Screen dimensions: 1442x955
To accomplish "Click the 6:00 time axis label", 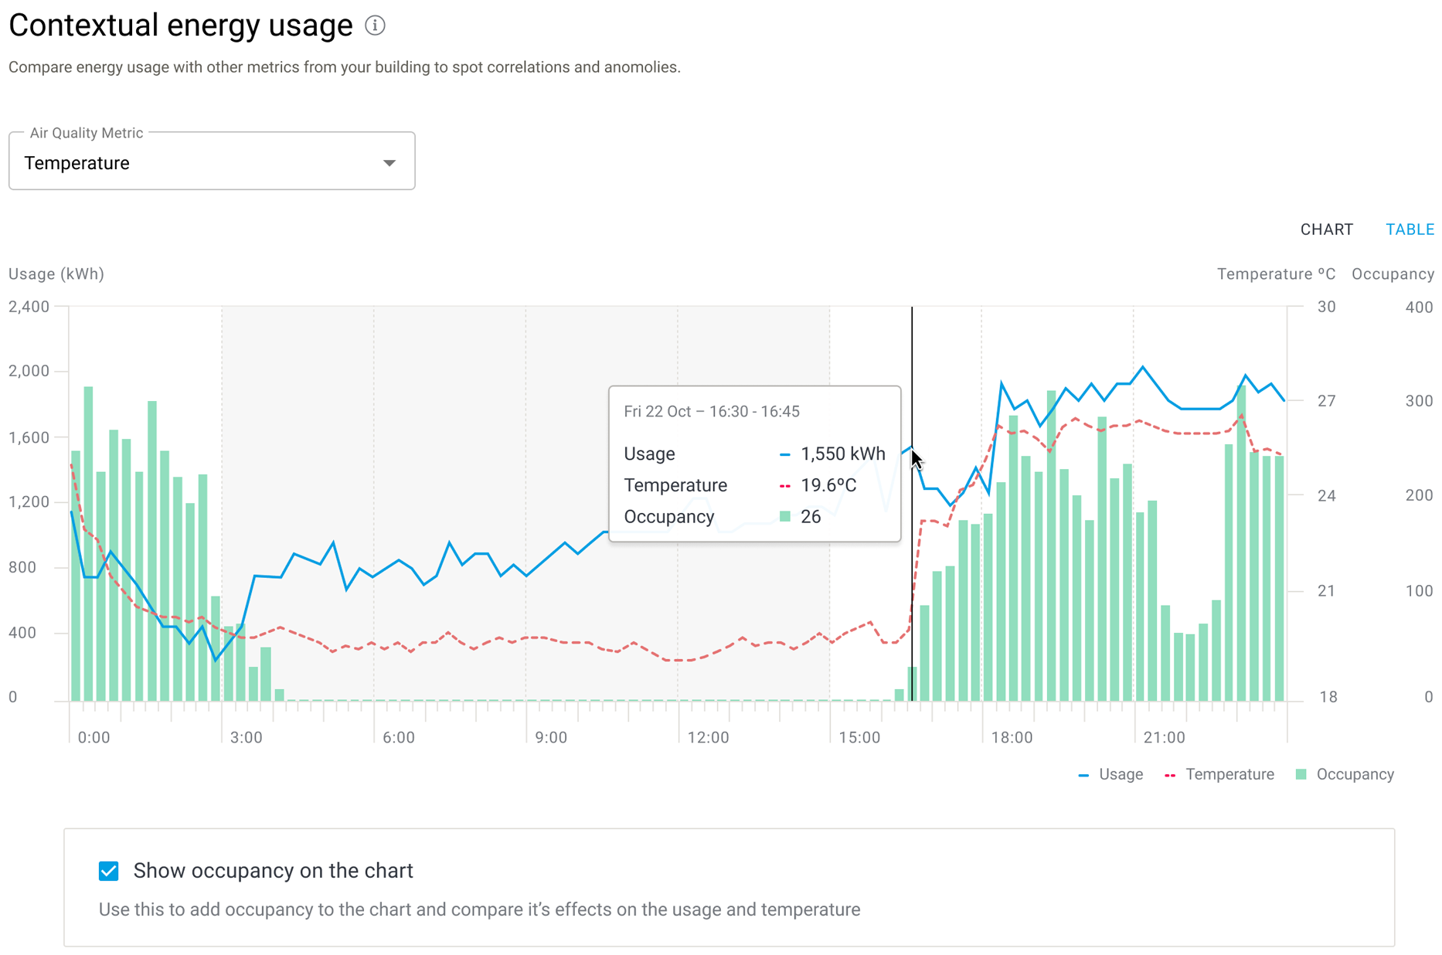I will 398,737.
